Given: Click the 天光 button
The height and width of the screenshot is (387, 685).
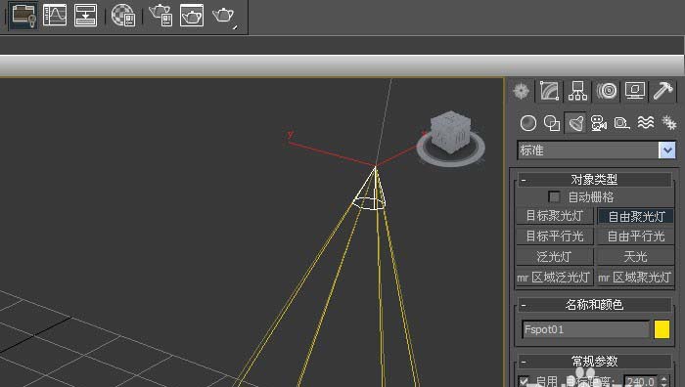Looking at the screenshot, I should (x=636, y=257).
